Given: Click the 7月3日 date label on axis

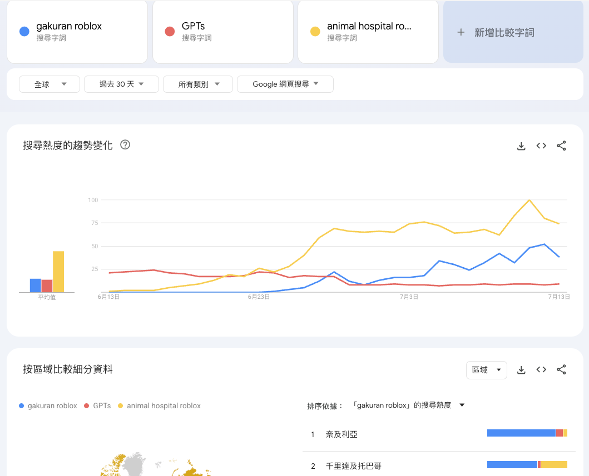Looking at the screenshot, I should (409, 297).
